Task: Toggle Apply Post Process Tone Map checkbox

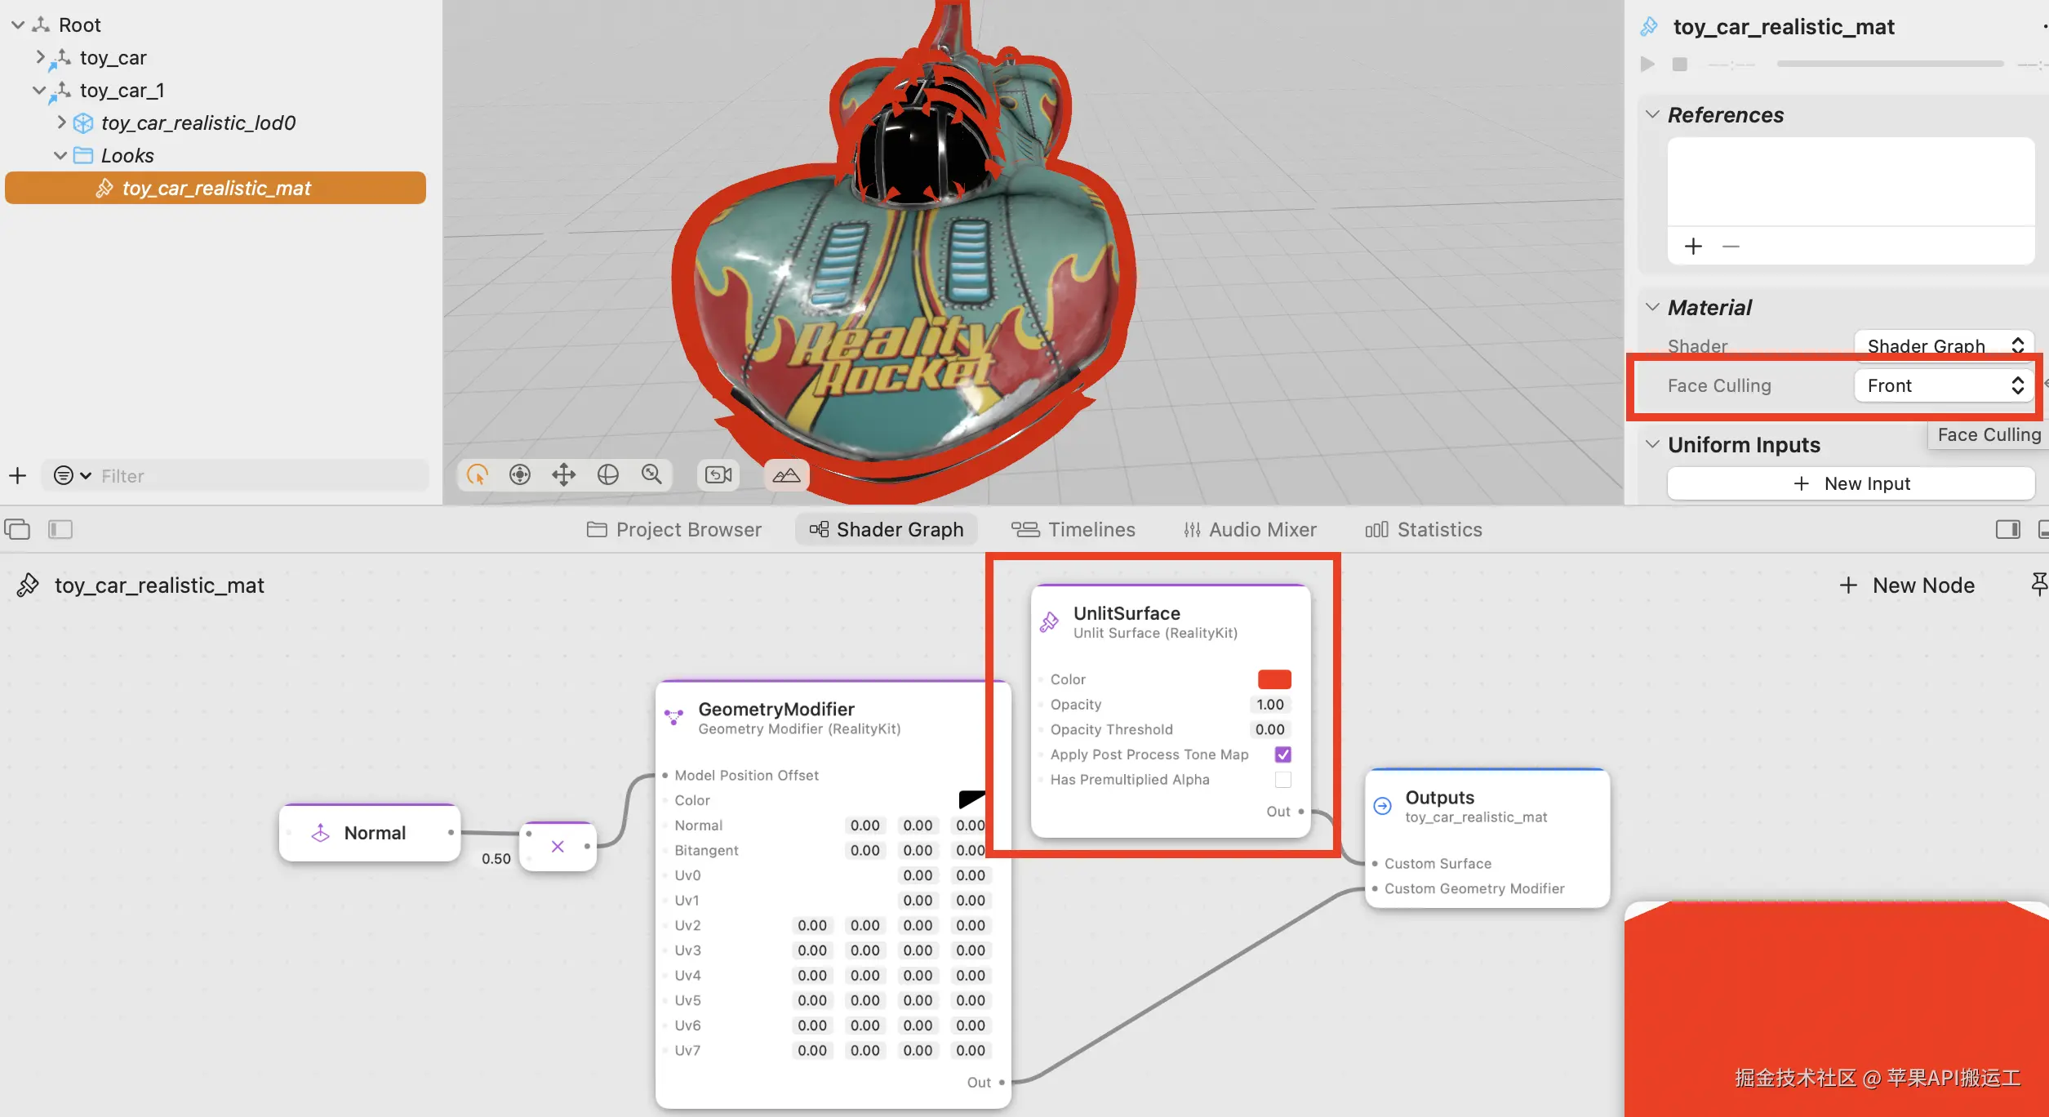Action: (1282, 754)
